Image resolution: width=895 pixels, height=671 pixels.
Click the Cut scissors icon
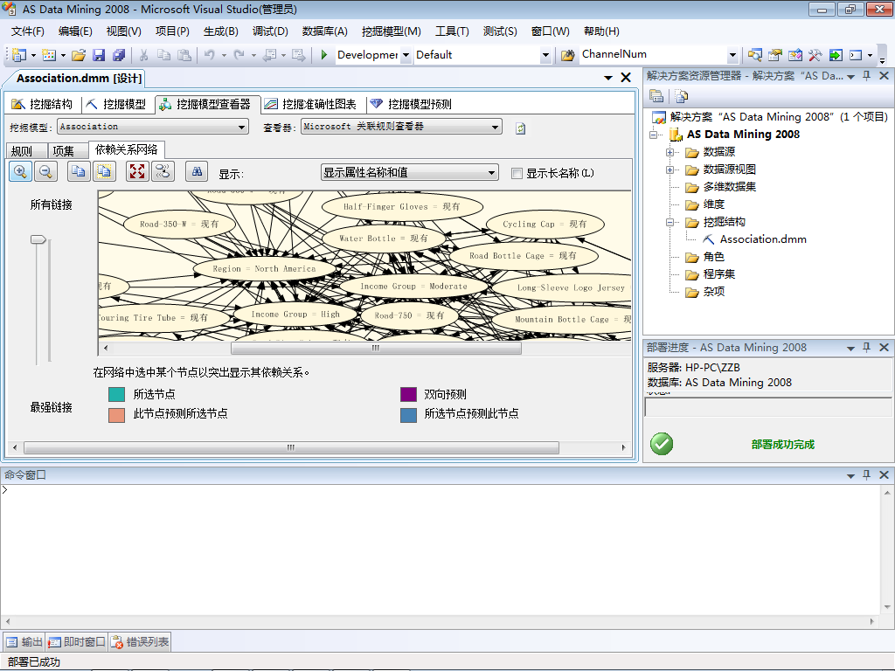[x=144, y=55]
